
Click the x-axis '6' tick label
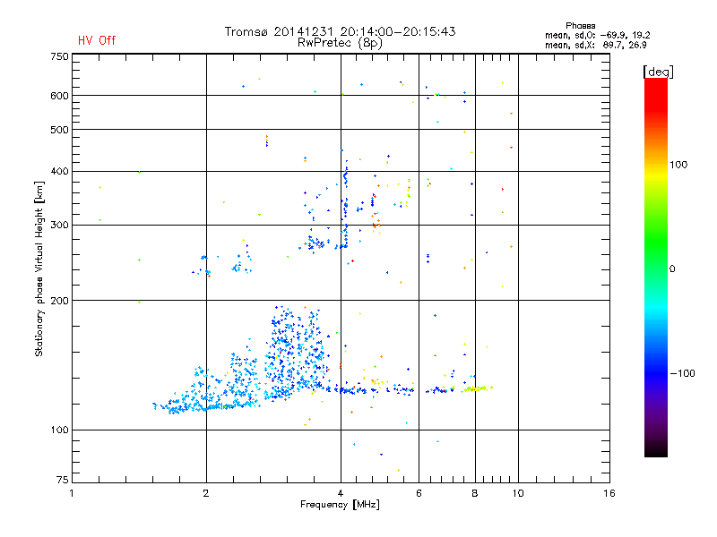(x=419, y=493)
